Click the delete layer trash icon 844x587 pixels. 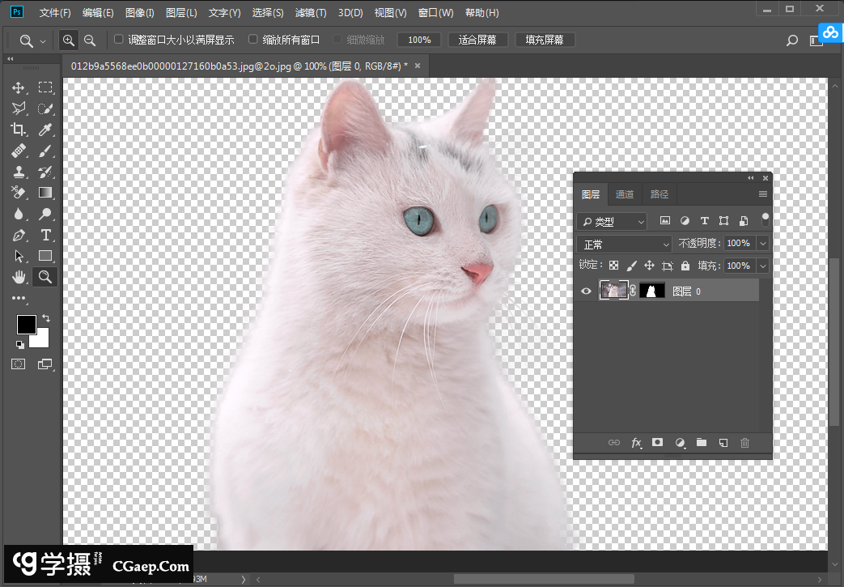(745, 443)
